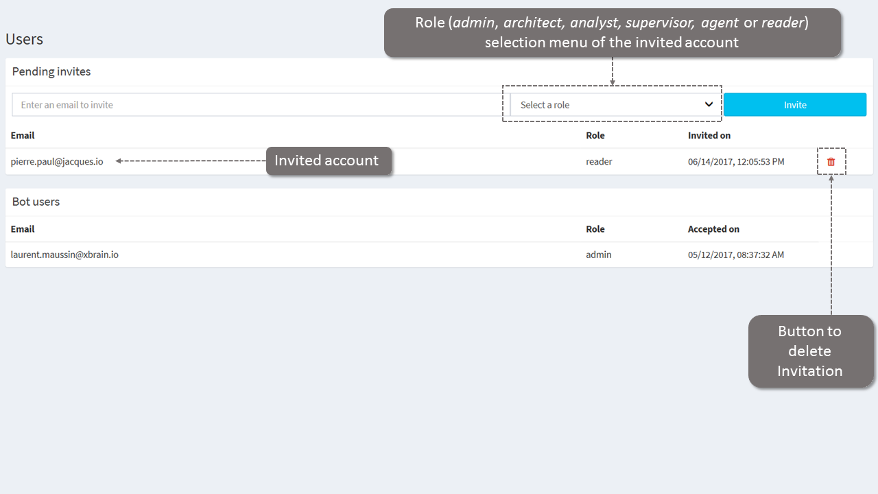Click the Role header in Bot users
This screenshot has height=494, width=878.
coord(595,229)
